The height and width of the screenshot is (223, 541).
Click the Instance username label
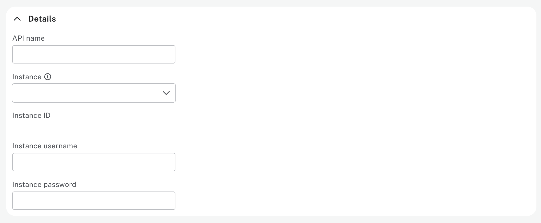pos(45,146)
